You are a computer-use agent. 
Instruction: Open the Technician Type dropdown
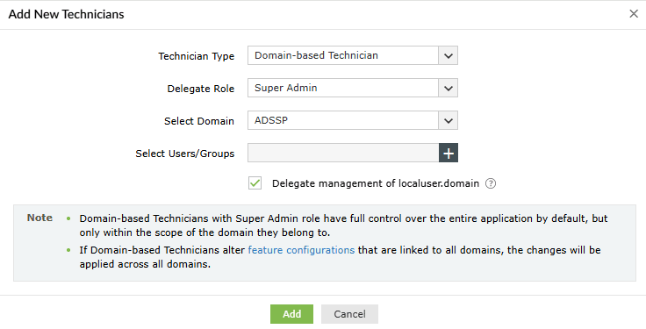(353, 55)
